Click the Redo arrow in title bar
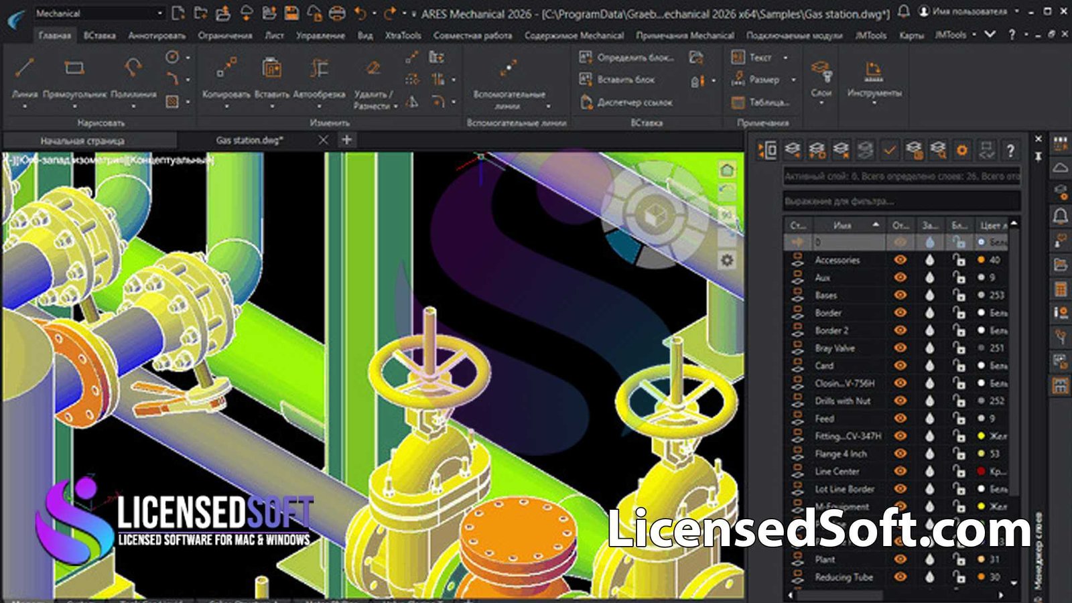The height and width of the screenshot is (603, 1072). point(390,13)
